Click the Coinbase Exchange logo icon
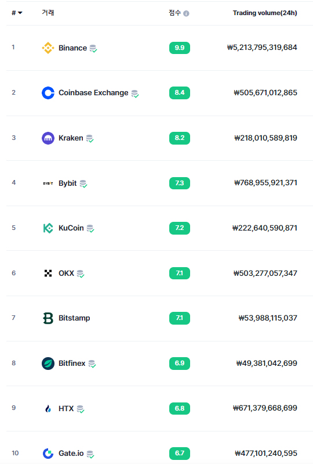313x464 pixels. (x=48, y=93)
